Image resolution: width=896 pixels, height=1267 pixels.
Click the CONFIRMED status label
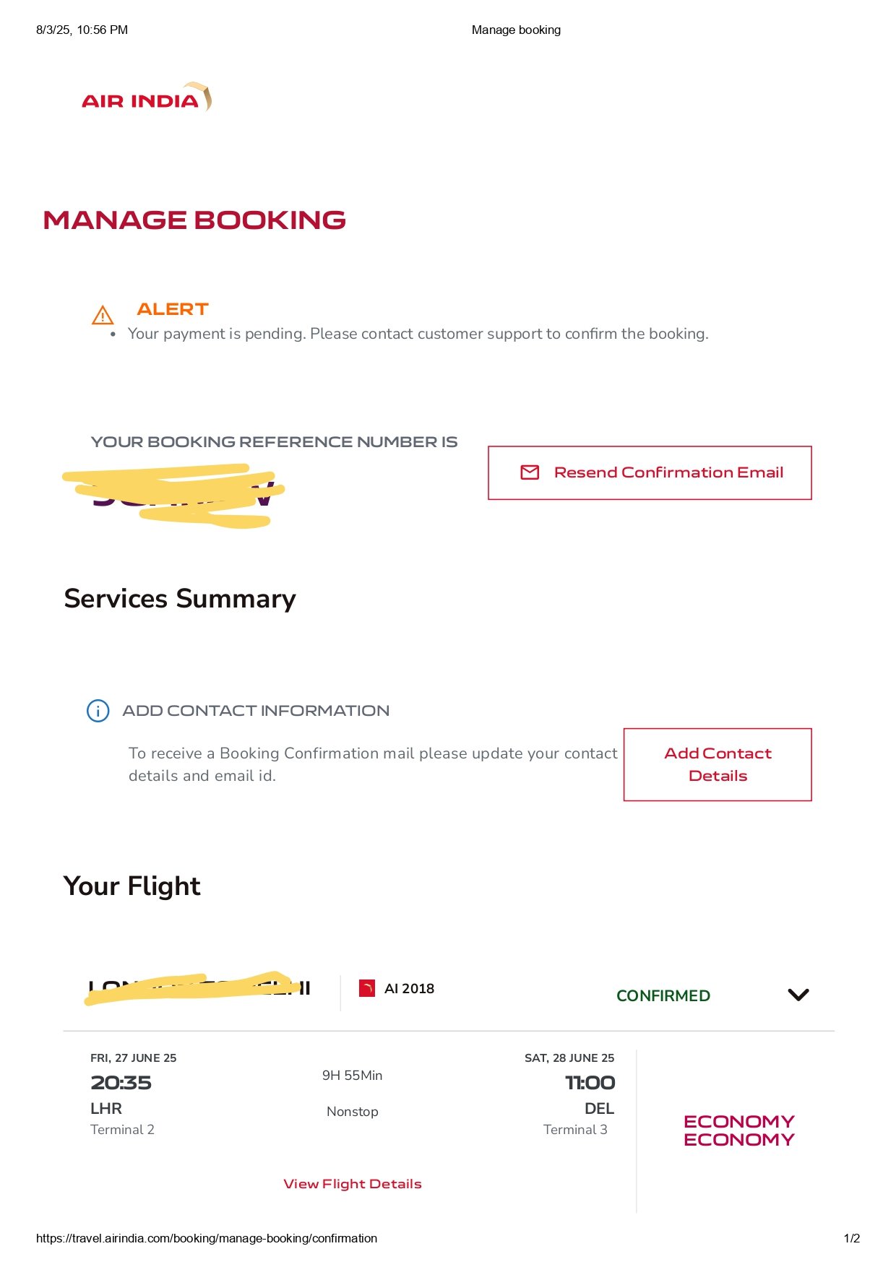click(x=663, y=995)
